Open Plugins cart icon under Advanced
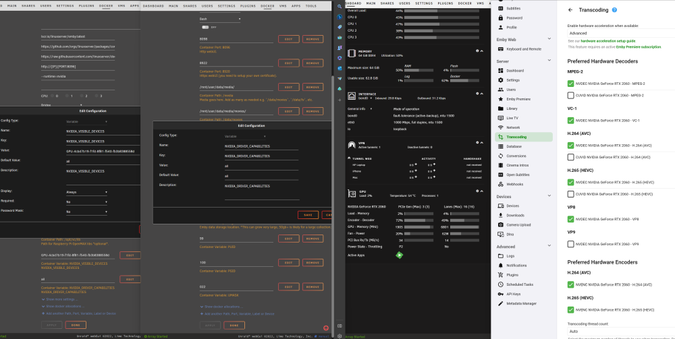This screenshot has height=339, width=675. point(500,275)
